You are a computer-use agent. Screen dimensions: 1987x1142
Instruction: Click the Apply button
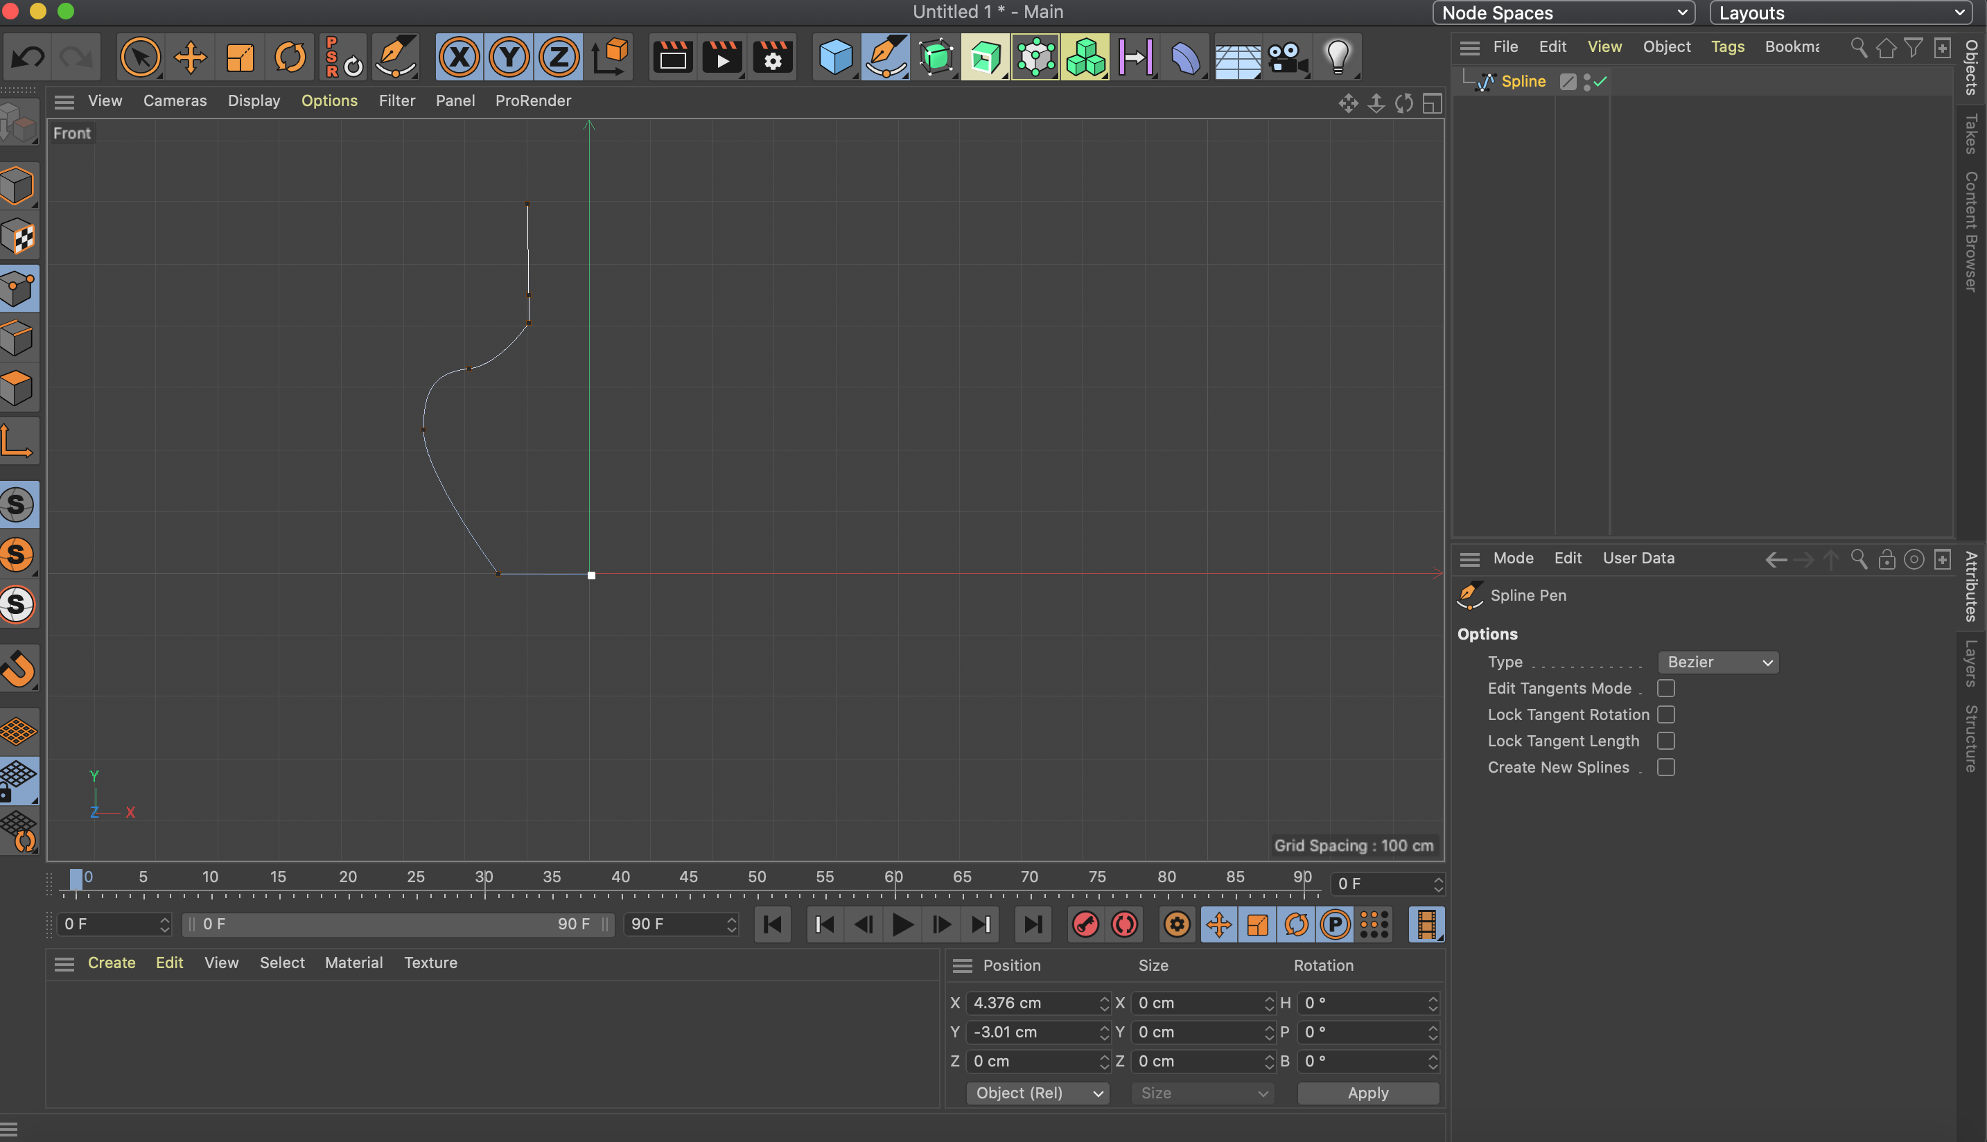point(1367,1093)
